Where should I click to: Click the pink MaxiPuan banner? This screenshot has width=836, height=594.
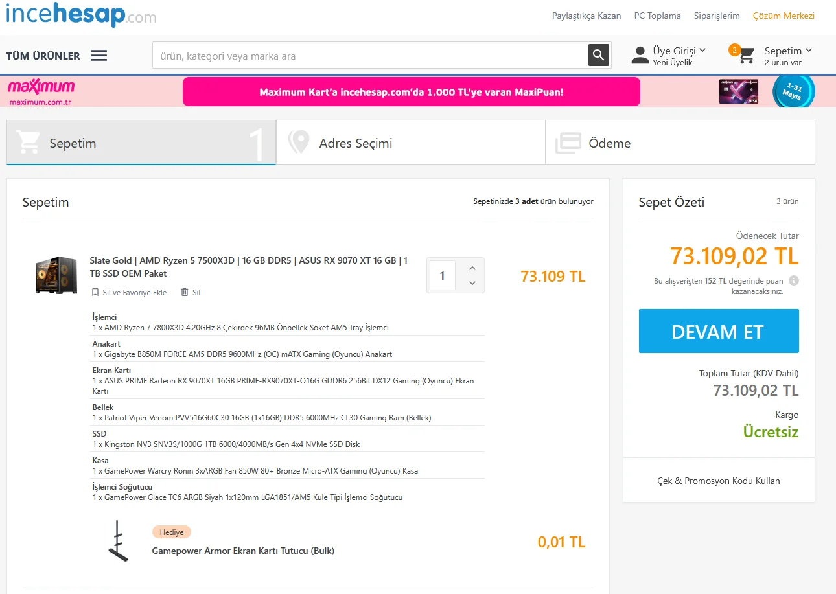(x=412, y=92)
